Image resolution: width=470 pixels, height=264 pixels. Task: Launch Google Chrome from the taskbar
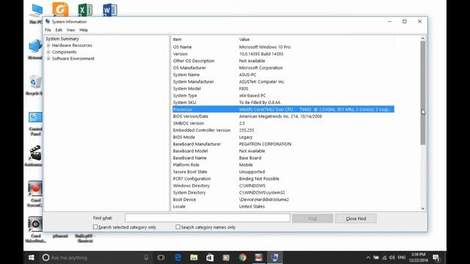coord(242,257)
